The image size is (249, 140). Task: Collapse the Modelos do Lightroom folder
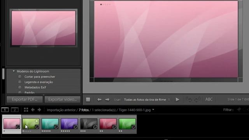(14, 71)
